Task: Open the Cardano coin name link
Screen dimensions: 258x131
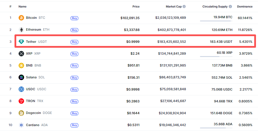Action: pos(32,125)
